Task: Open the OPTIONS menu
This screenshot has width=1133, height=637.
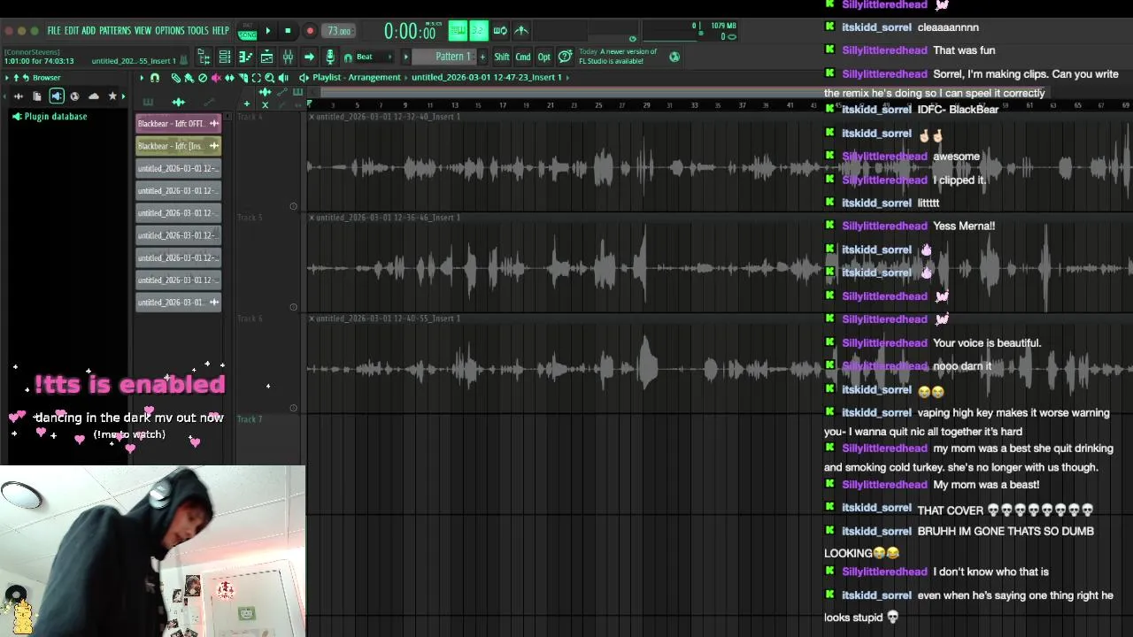Action: 170,31
